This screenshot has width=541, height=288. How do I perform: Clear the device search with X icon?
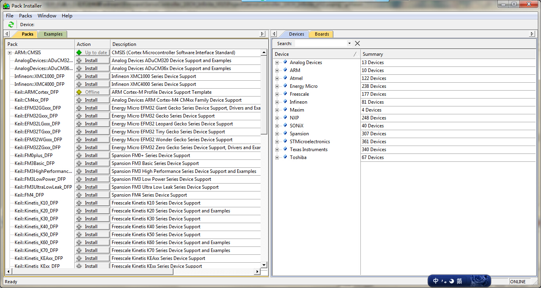(357, 44)
